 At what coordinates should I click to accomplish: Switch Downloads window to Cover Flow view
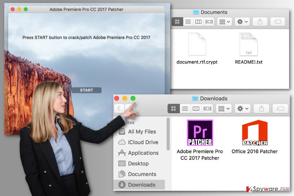tap(207, 108)
